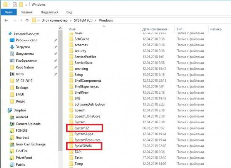Select the SoftwareDistribution folder icon
Screen dimensions: 231x168
pos(71,104)
